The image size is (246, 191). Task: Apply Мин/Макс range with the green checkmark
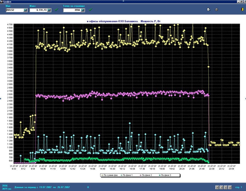click(57, 10)
